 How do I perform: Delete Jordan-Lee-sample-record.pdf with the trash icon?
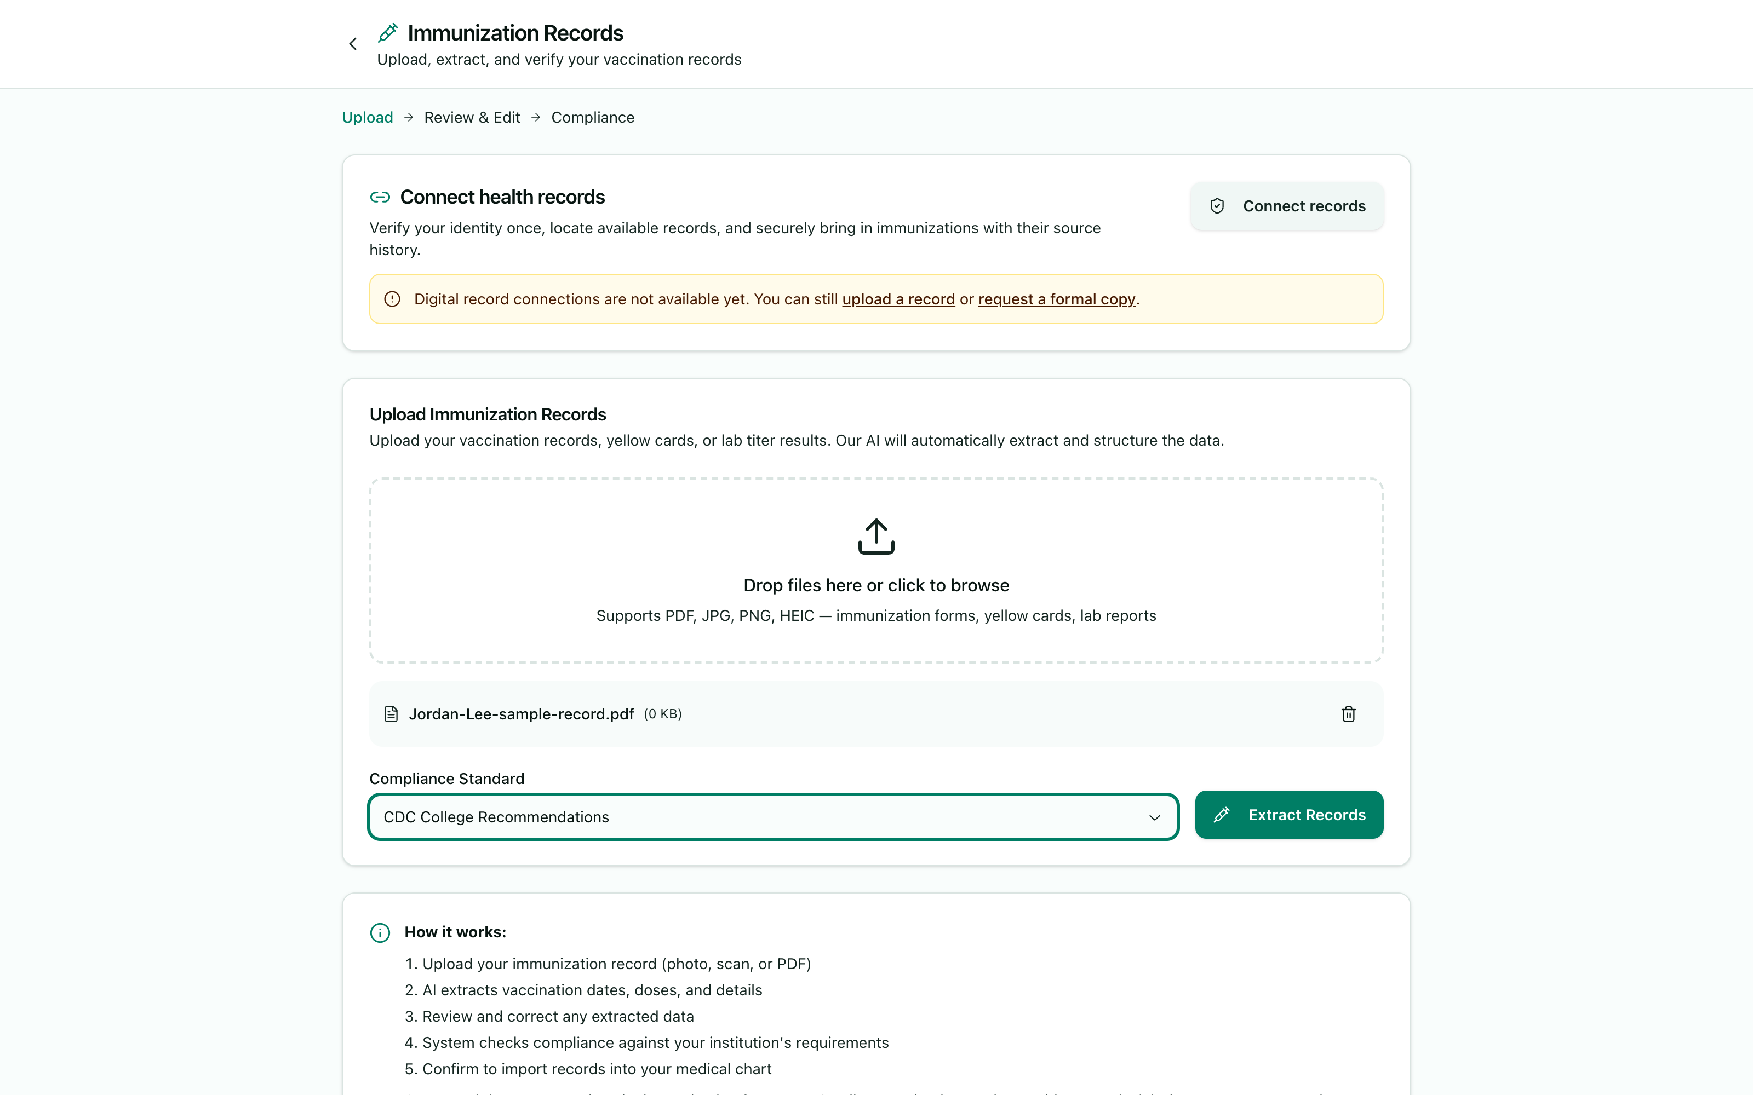point(1348,714)
